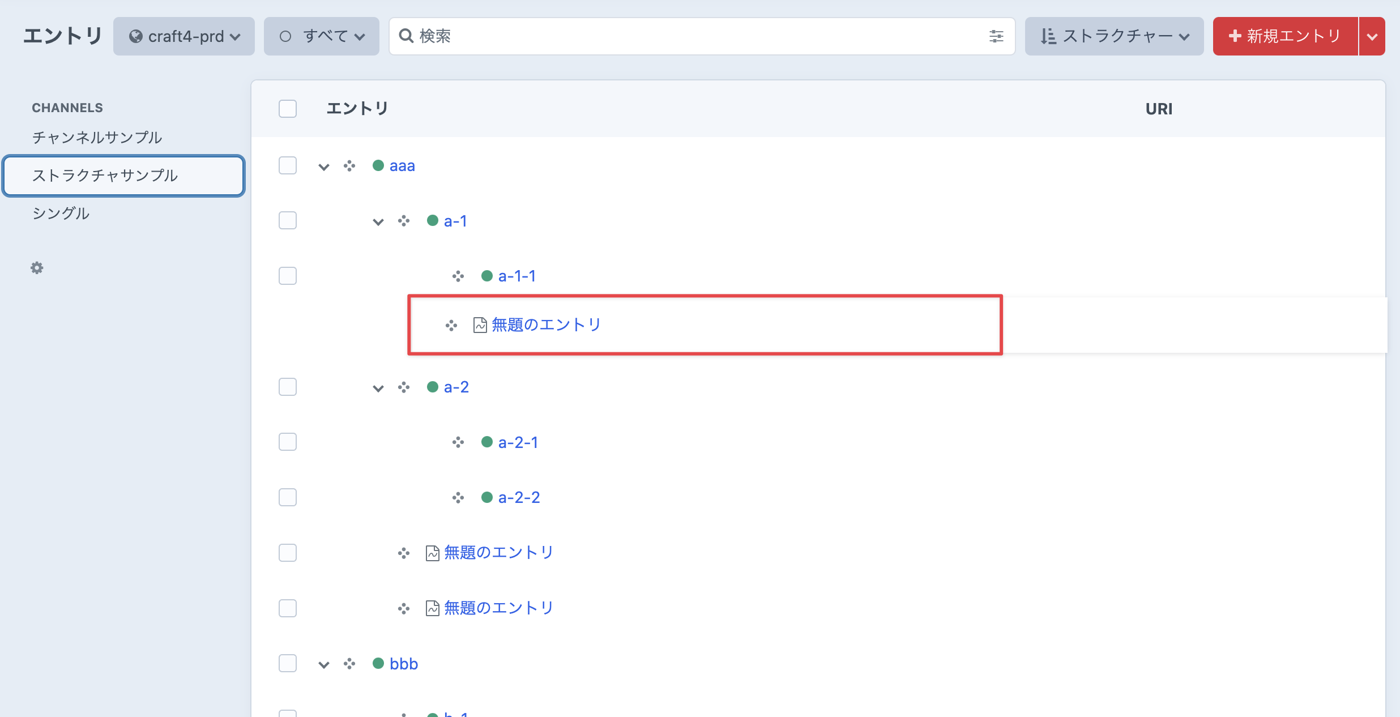This screenshot has width=1400, height=717.
Task: Check the checkbox for entry a-2
Action: (x=287, y=387)
